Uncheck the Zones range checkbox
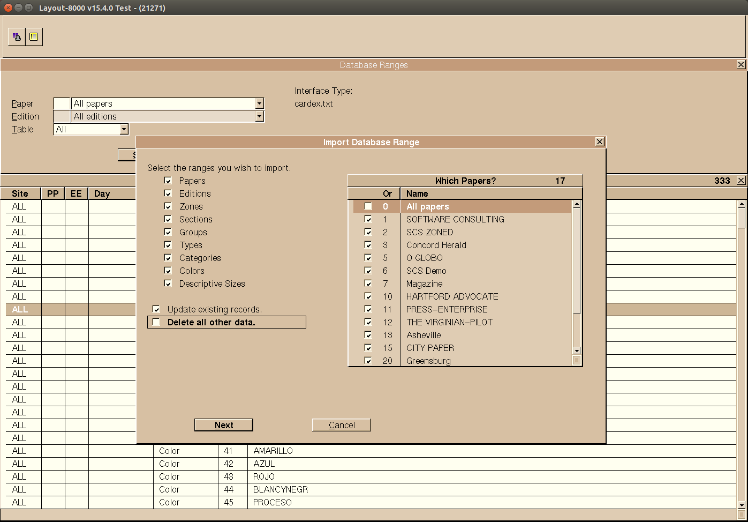 click(x=168, y=206)
